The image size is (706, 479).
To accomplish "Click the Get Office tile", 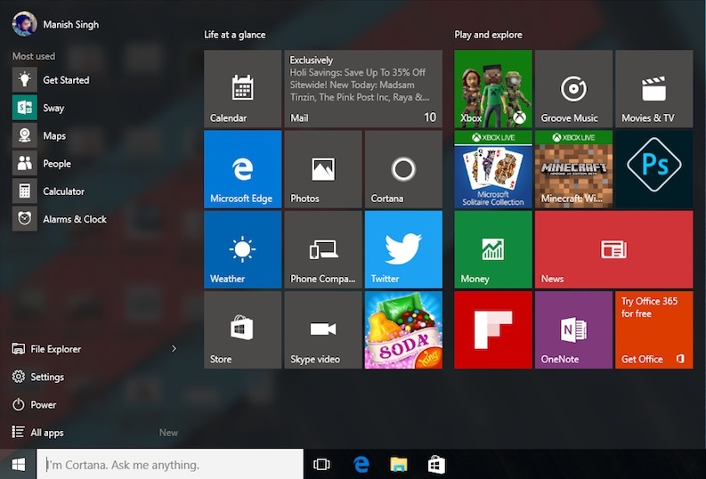I will (654, 330).
